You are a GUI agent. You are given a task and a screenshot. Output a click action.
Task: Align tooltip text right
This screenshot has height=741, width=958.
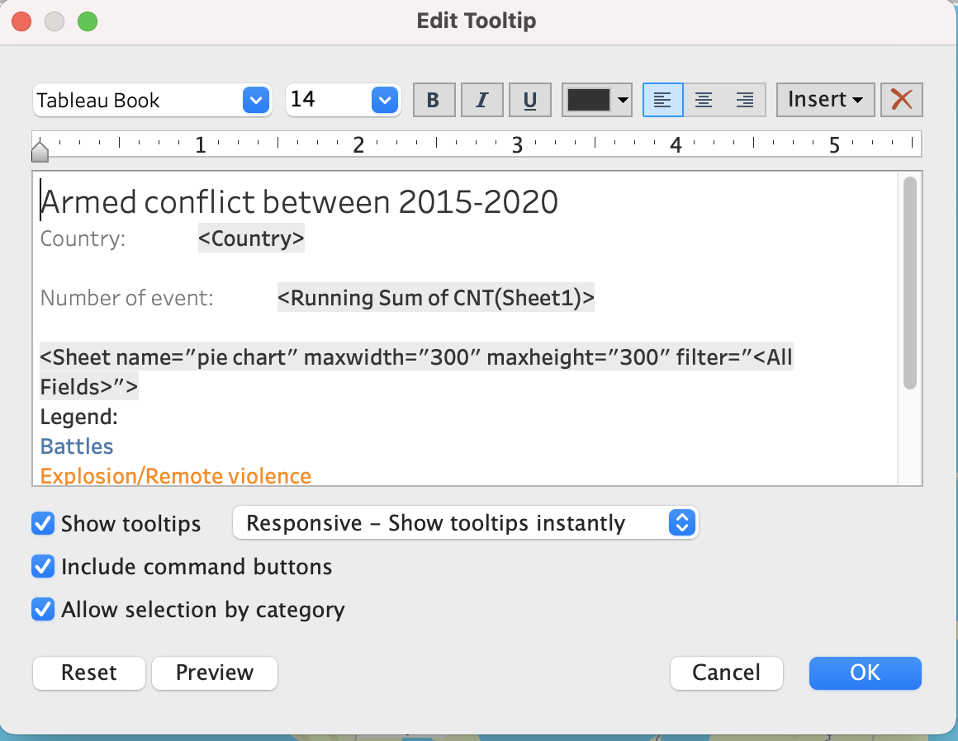[745, 101]
